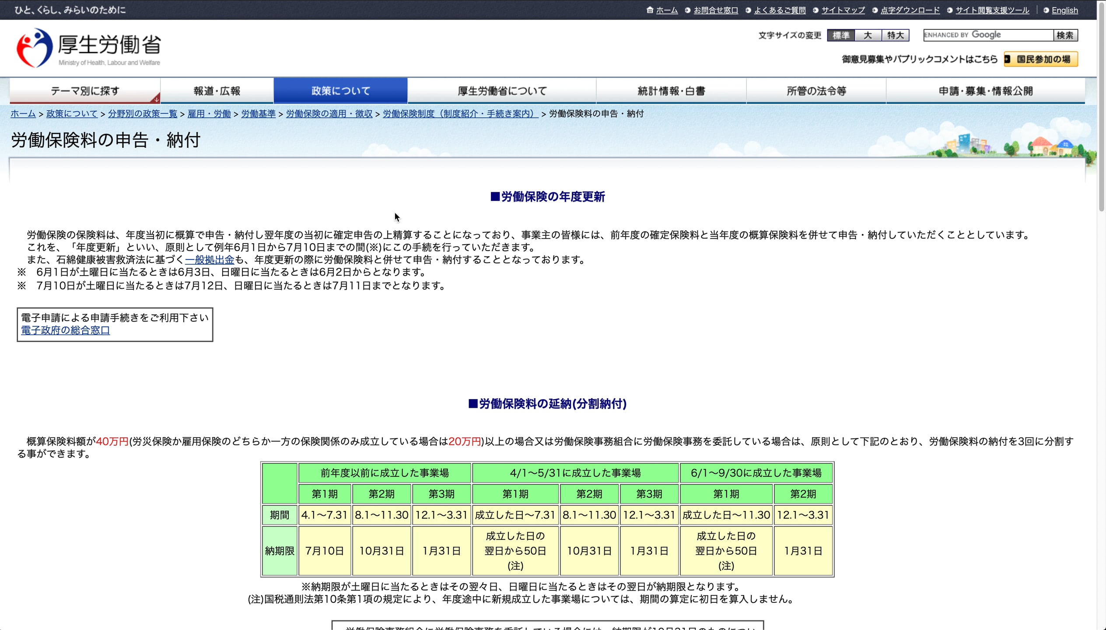1106x630 pixels.
Task: Click the home icon beside ホーム
Action: pos(649,10)
